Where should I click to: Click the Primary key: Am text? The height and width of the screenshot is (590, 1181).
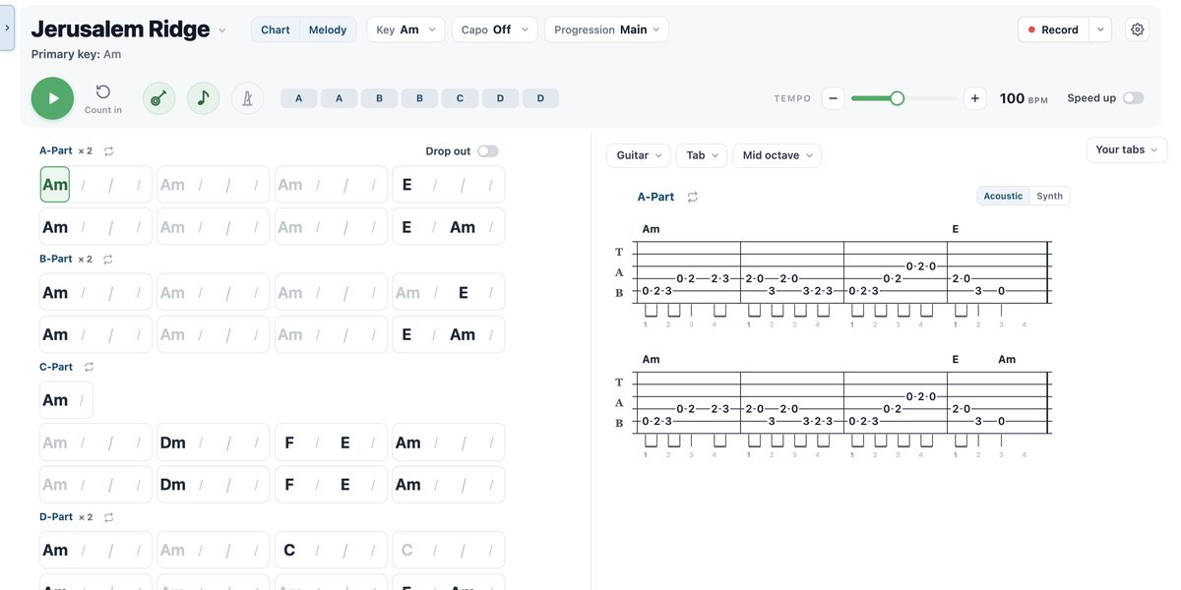(x=76, y=54)
